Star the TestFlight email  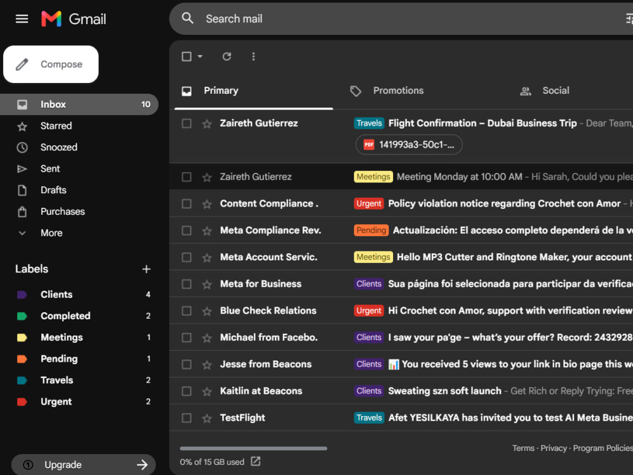pyautogui.click(x=207, y=419)
